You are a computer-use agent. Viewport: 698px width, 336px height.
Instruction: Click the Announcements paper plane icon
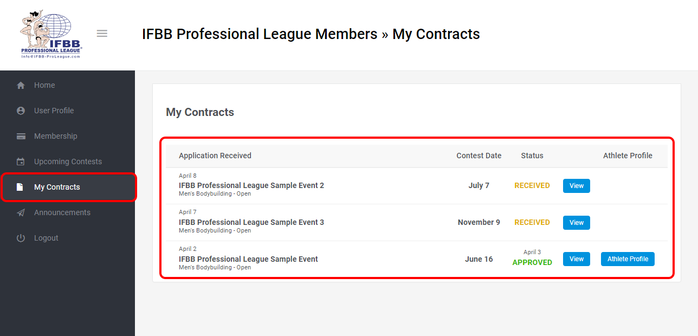(x=21, y=212)
